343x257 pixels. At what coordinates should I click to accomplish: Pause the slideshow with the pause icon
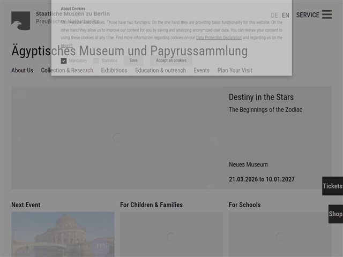20,95
